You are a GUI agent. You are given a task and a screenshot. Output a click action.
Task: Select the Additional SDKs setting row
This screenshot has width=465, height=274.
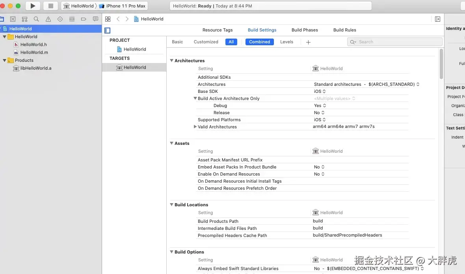[x=302, y=77]
